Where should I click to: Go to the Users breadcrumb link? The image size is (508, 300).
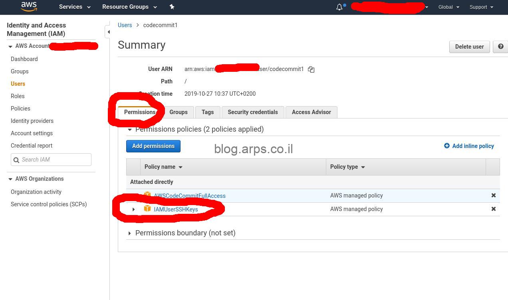coord(125,25)
